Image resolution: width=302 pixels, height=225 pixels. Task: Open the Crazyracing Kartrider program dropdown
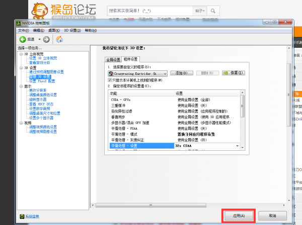click(137, 74)
